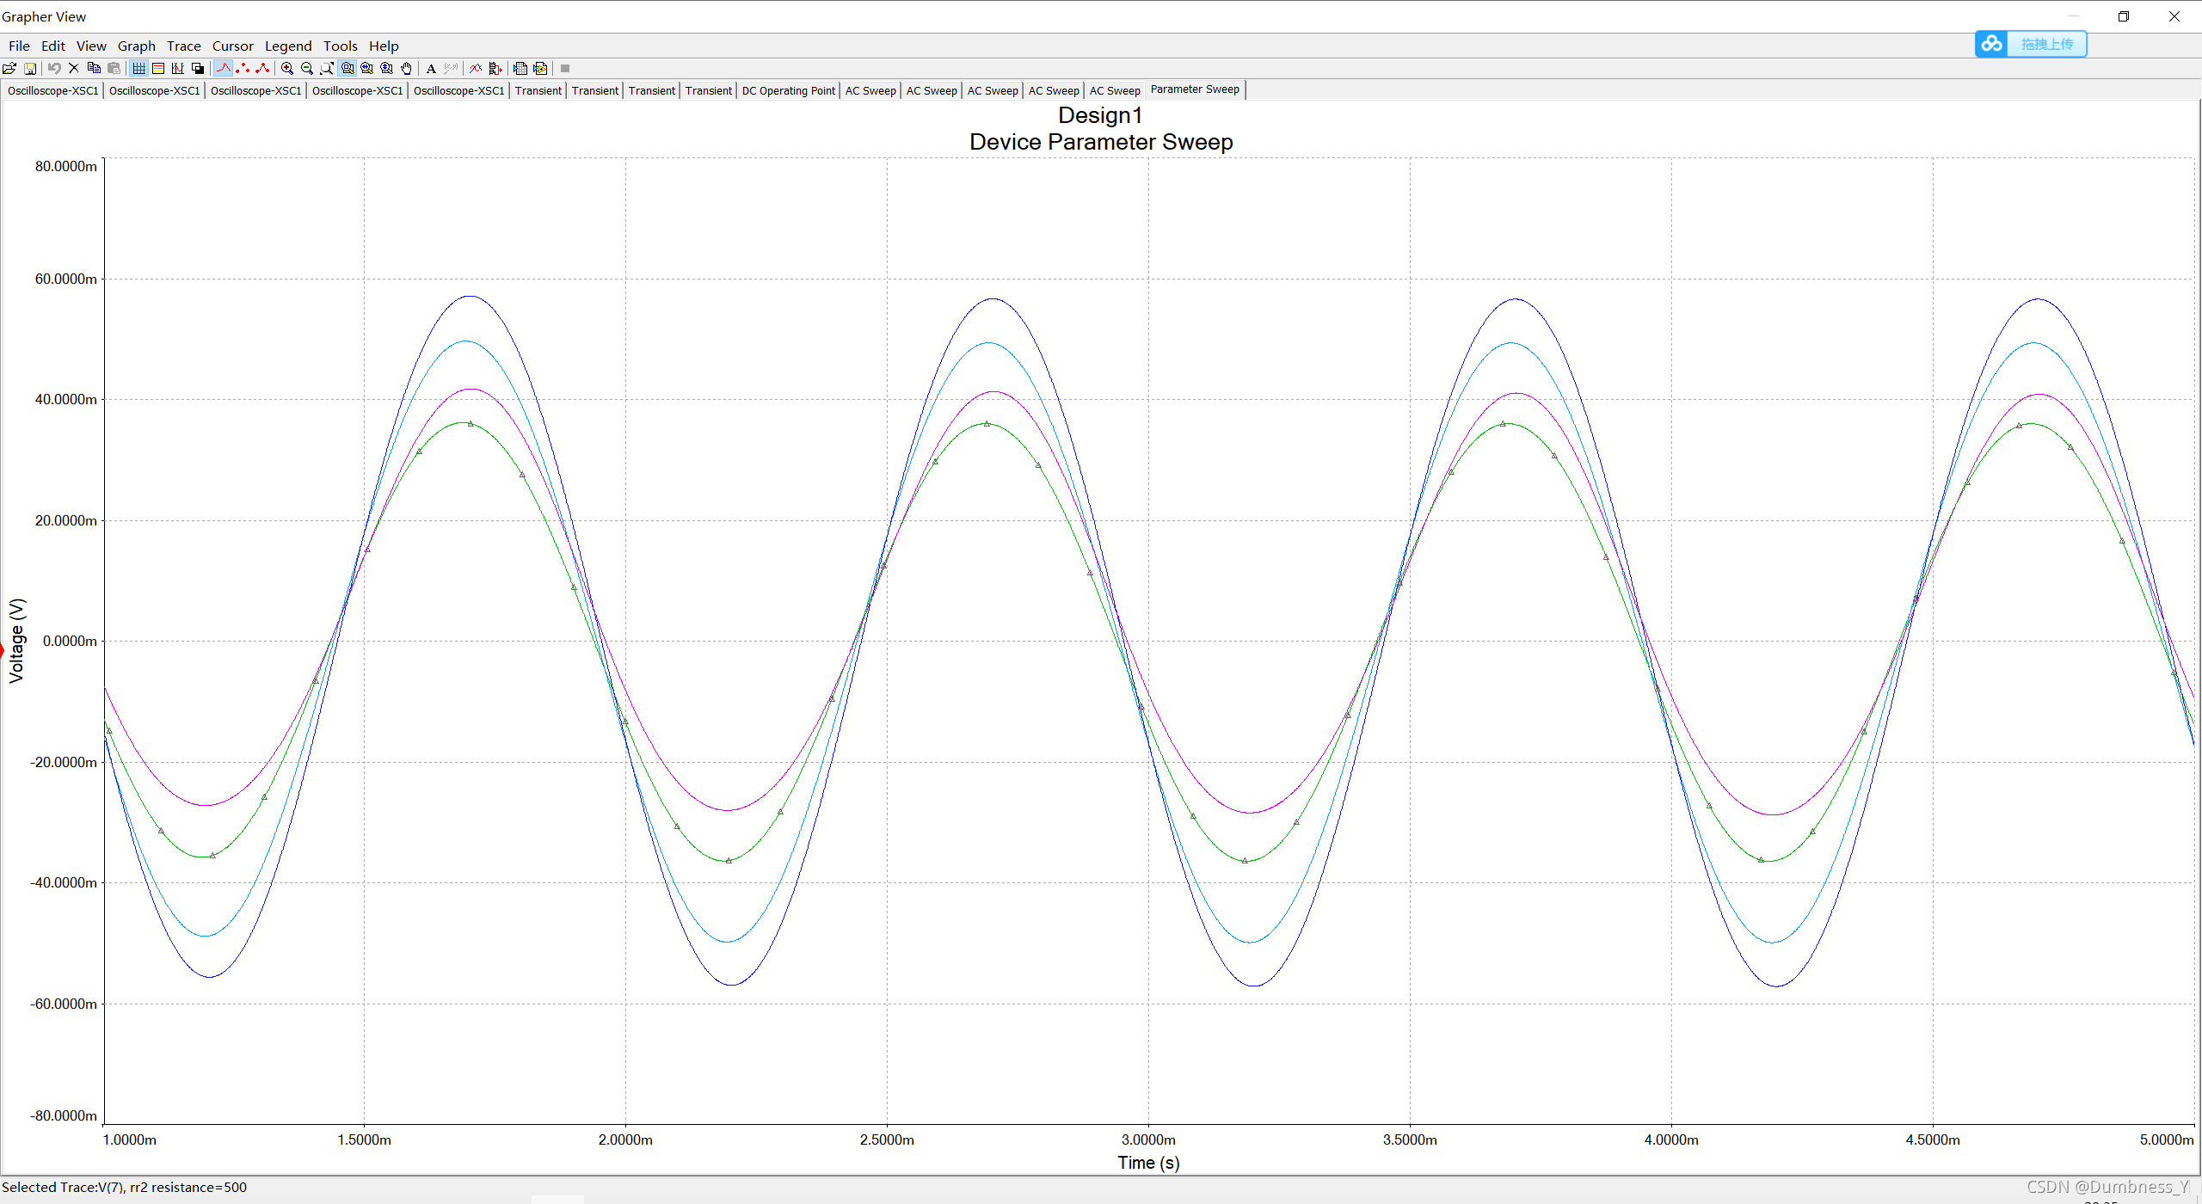Click the Open file toolbar icon
This screenshot has height=1204, width=2202.
[9, 69]
